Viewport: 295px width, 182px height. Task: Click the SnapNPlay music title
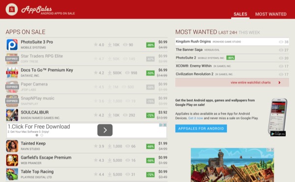coord(37,98)
